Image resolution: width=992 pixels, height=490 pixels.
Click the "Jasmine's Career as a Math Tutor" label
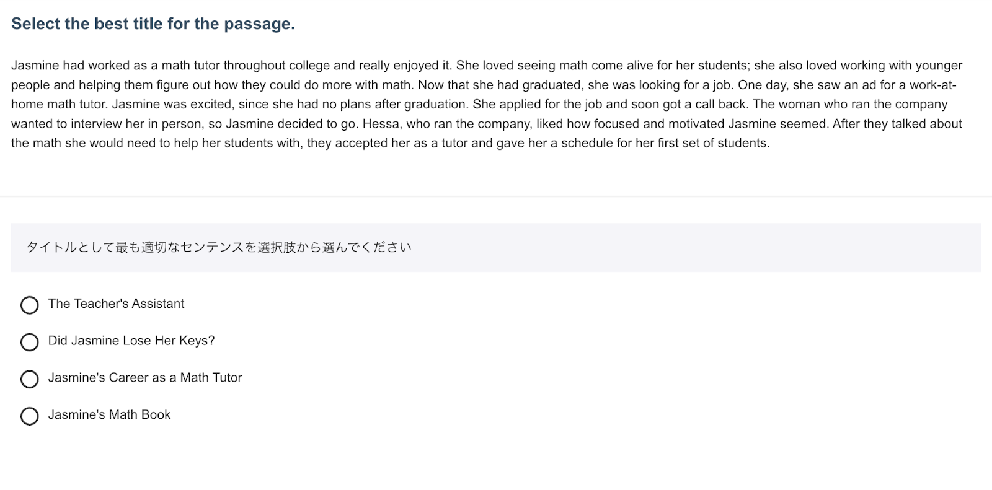pyautogui.click(x=145, y=378)
